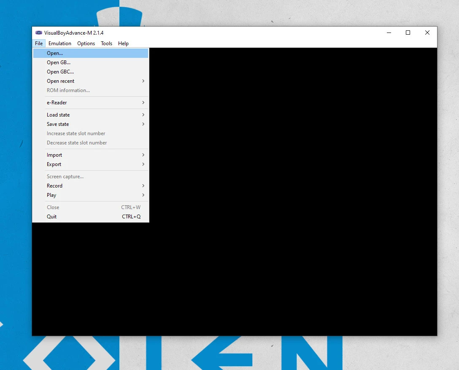This screenshot has height=370, width=459.
Task: Open the Emulation menu
Action: pyautogui.click(x=60, y=44)
